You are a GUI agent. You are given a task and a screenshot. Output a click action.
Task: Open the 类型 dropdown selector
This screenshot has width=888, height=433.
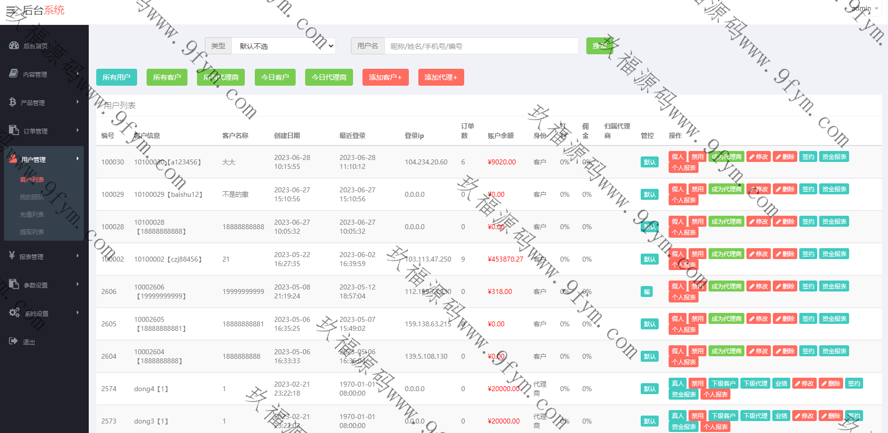click(284, 46)
